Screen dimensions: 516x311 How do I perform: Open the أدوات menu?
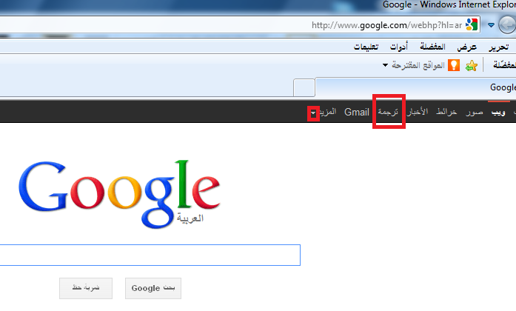point(399,47)
